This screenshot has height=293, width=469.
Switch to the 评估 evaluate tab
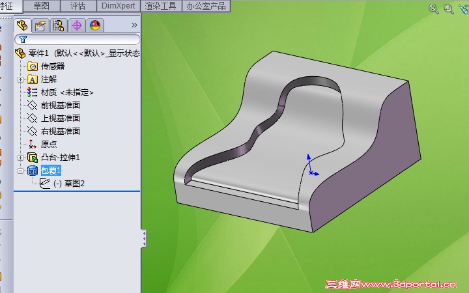tap(78, 6)
